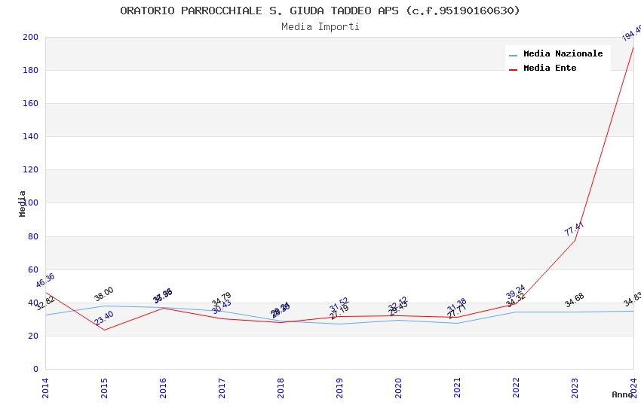Click the 200 value on y-axis
The image size is (641, 414).
[30, 37]
